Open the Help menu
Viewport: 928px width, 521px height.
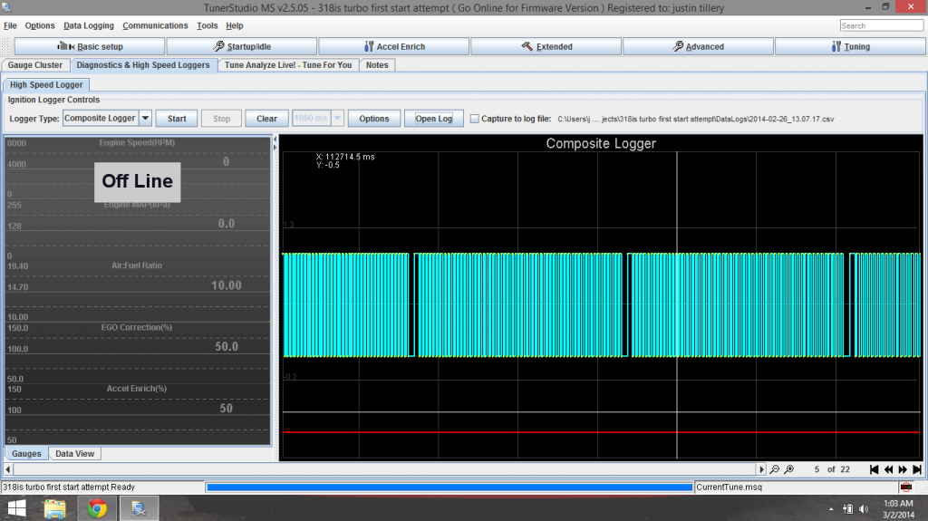[x=235, y=25]
